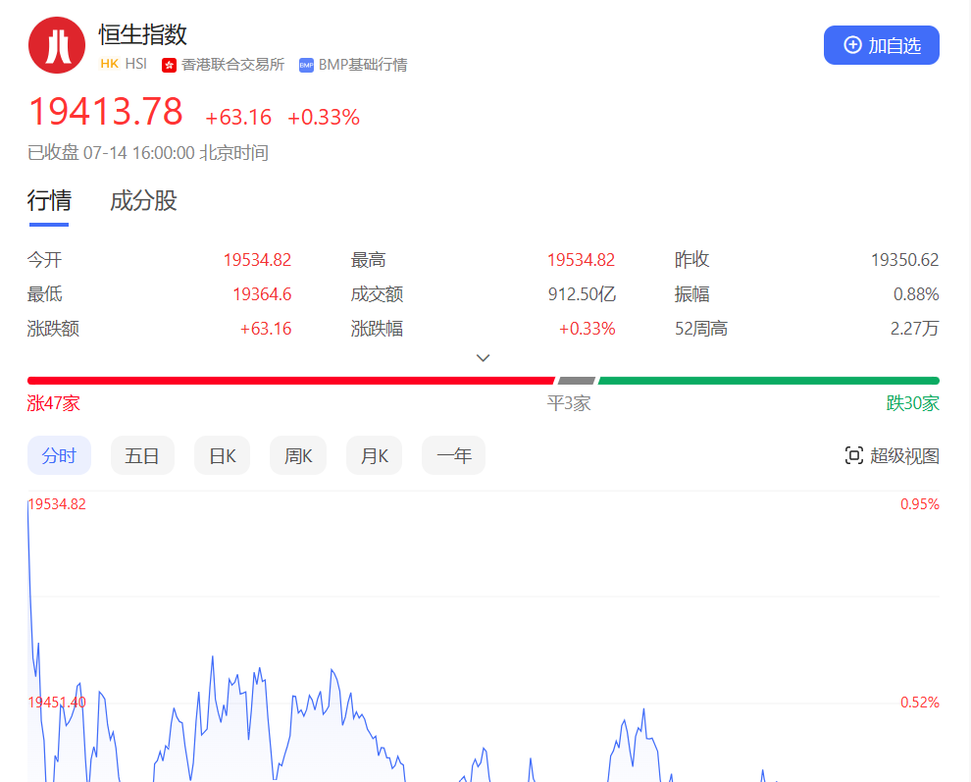Viewport: 971px width, 782px height.
Task: Click the Hong Kong exchange flag icon
Action: (169, 65)
